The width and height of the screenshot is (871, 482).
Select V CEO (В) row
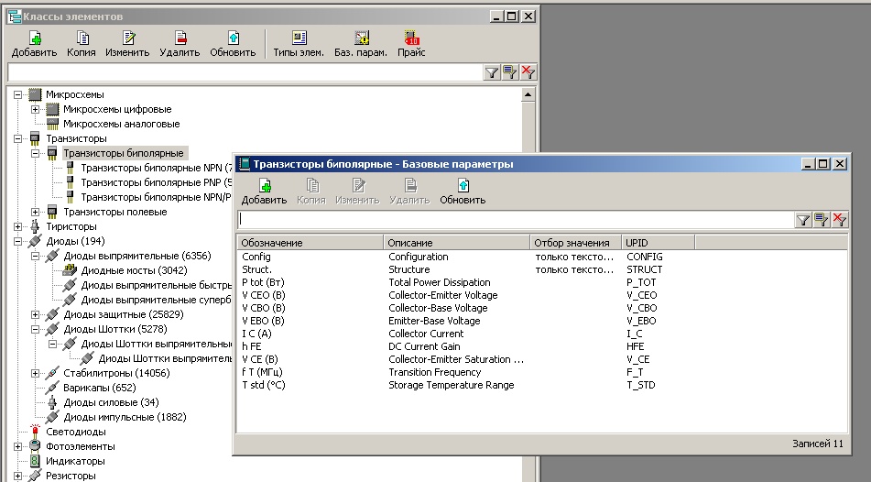coord(541,295)
